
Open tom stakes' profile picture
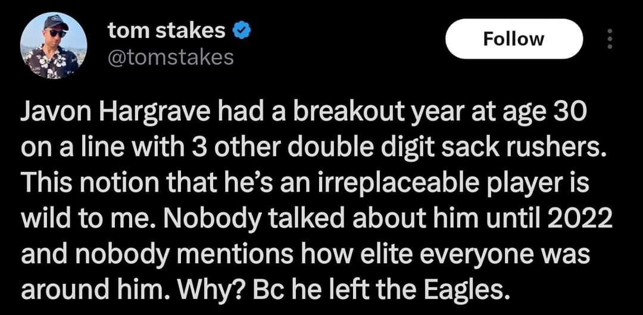click(54, 46)
